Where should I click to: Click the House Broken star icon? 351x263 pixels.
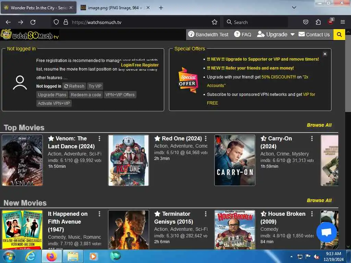coord(264,214)
